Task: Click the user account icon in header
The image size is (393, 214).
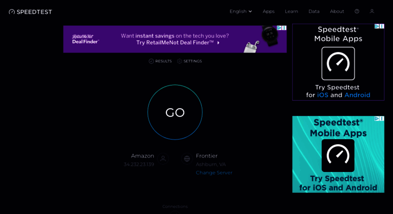Action: 372,11
